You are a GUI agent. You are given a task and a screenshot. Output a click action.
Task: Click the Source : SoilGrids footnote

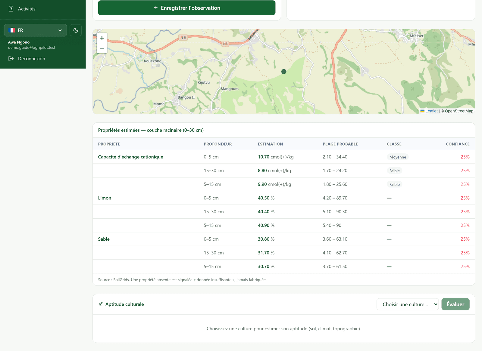click(182, 280)
